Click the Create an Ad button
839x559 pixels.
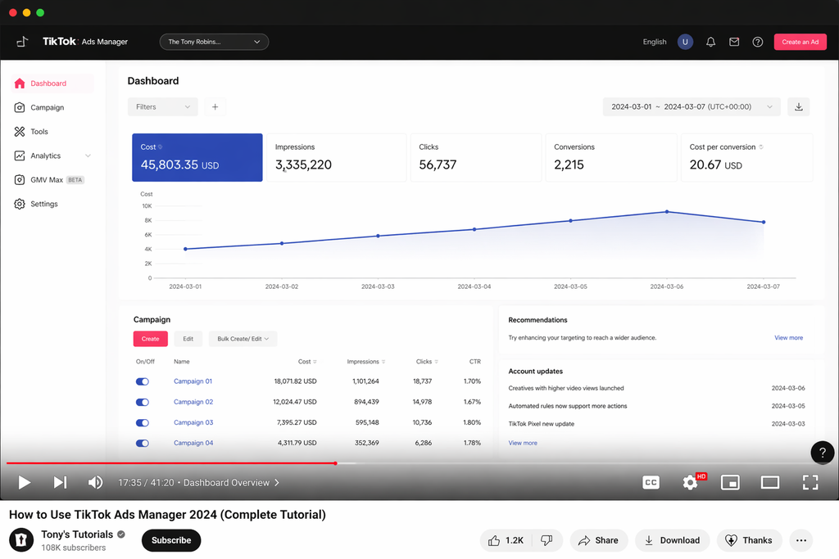tap(800, 42)
